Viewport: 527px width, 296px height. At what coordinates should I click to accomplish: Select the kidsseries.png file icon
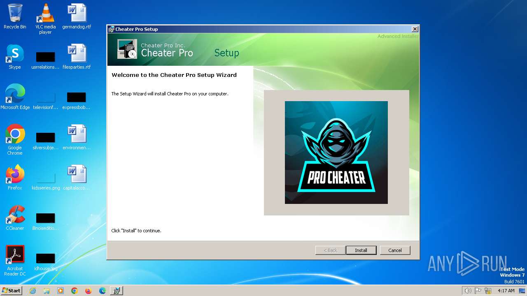(x=45, y=181)
